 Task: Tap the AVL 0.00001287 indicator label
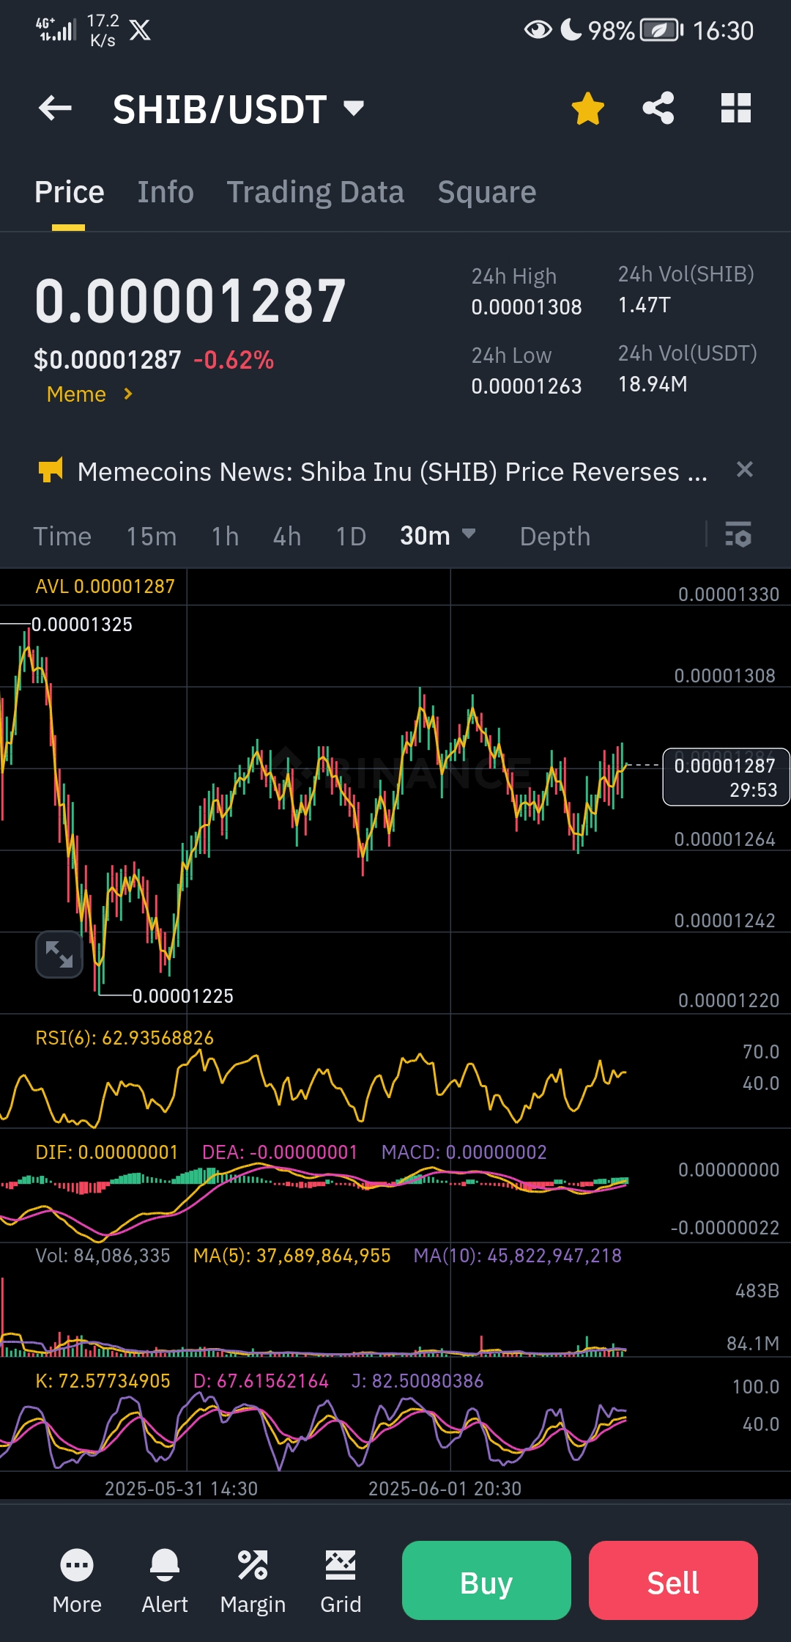pos(105,586)
